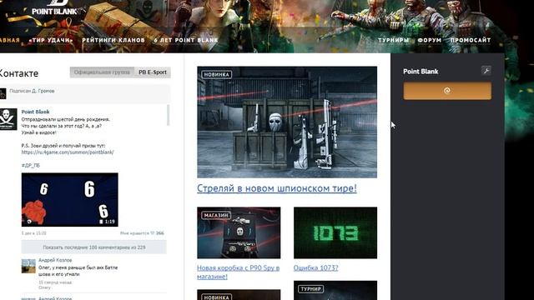Switch to Официальная группа tab

point(102,72)
